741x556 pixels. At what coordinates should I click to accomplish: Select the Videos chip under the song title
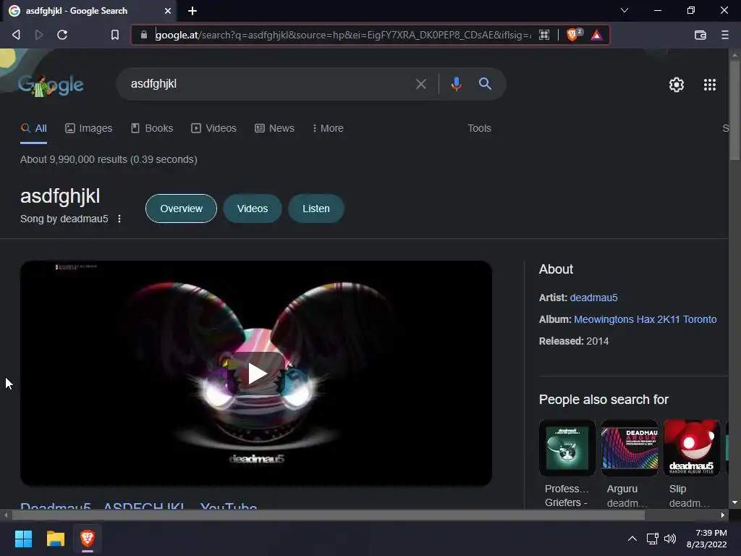(x=253, y=208)
